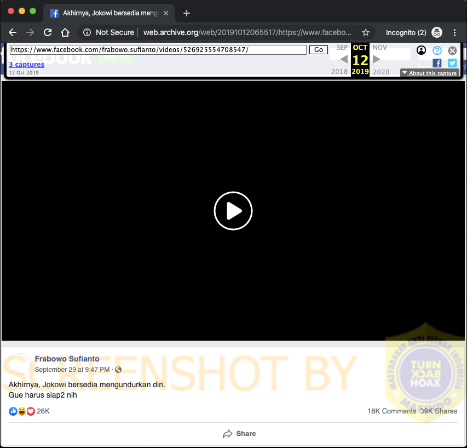Screen dimensions: 467x448
Task: Open a new browser tab
Action: (187, 13)
